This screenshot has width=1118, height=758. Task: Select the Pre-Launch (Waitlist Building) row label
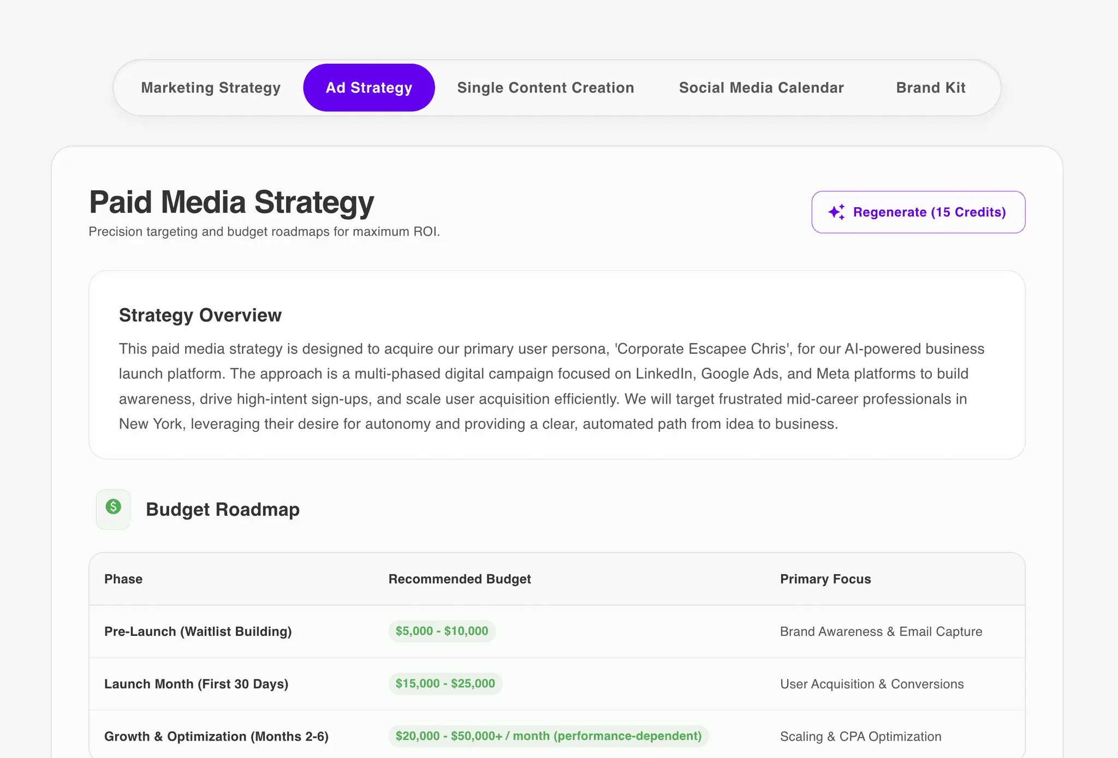tap(198, 631)
